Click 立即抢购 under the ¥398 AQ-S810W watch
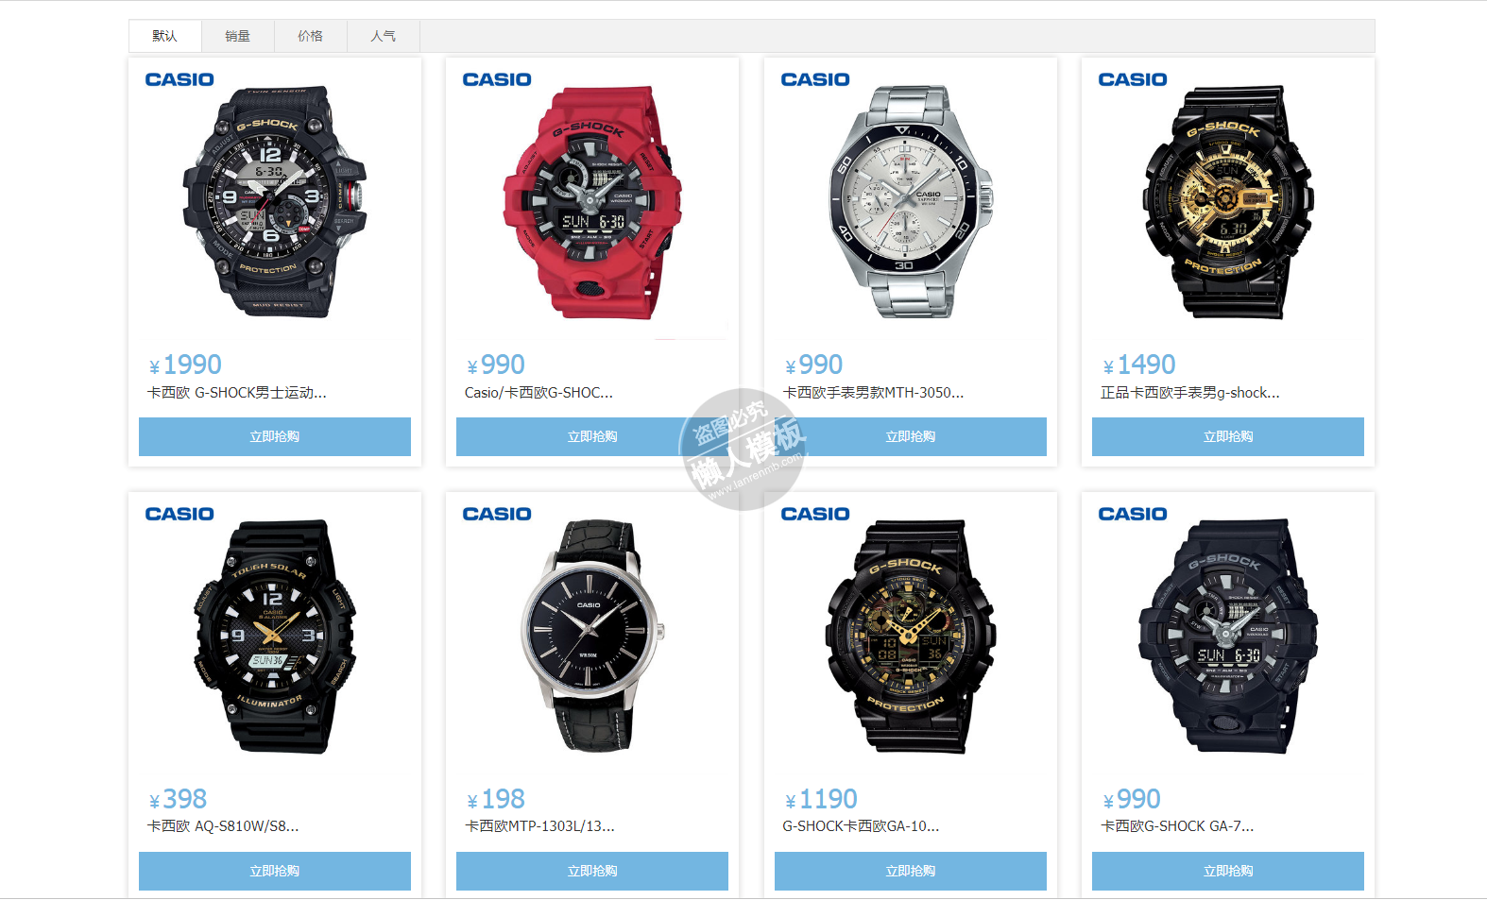 (x=275, y=871)
